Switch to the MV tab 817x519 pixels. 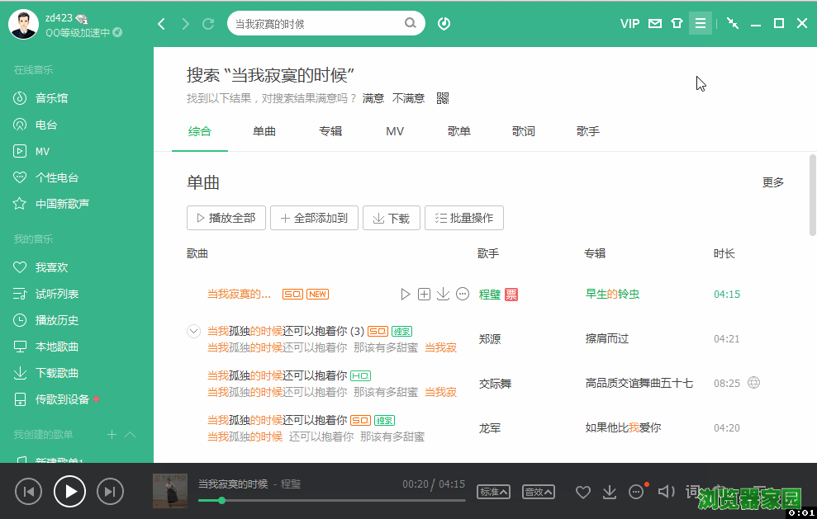[395, 131]
